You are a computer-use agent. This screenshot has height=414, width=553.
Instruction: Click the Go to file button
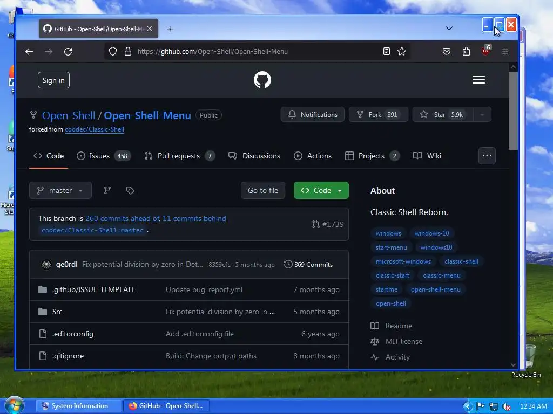coord(263,190)
